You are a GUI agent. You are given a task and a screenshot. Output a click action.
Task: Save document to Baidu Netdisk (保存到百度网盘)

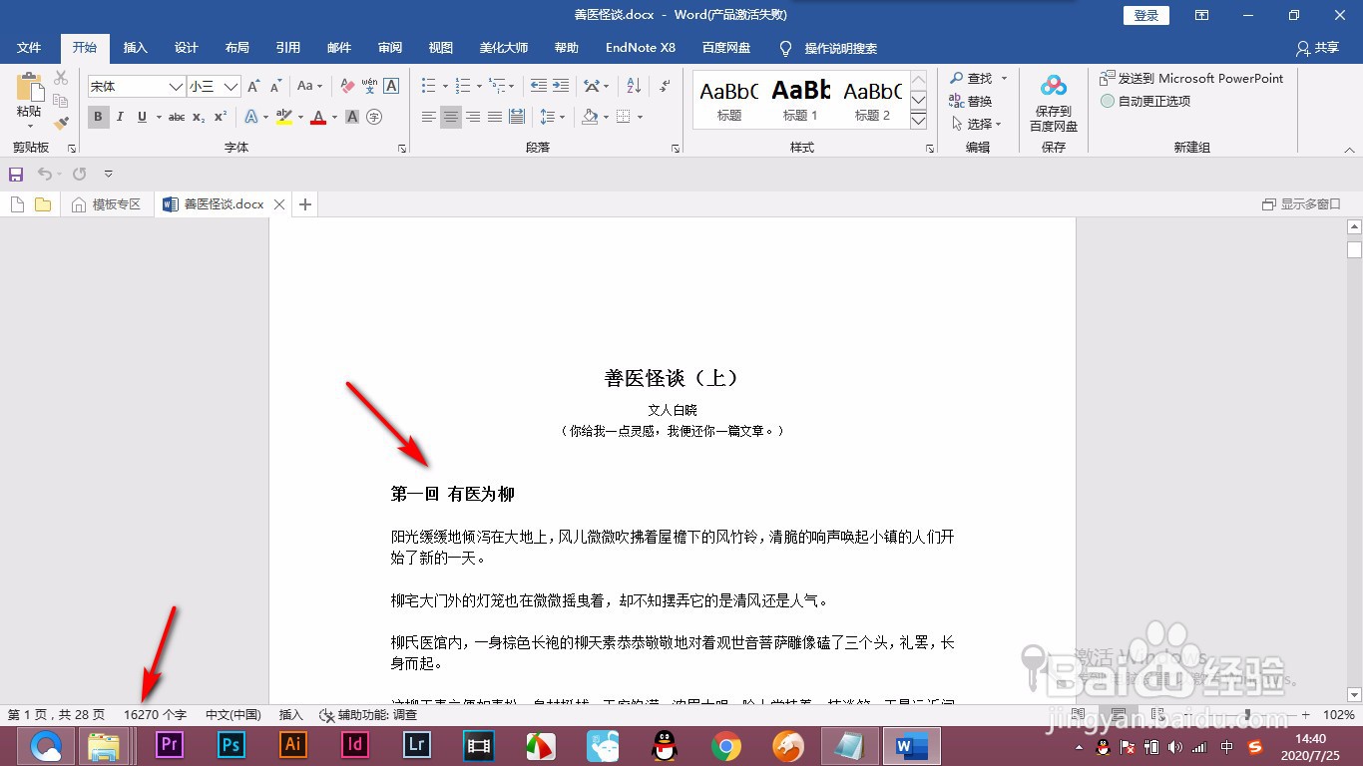(1053, 100)
